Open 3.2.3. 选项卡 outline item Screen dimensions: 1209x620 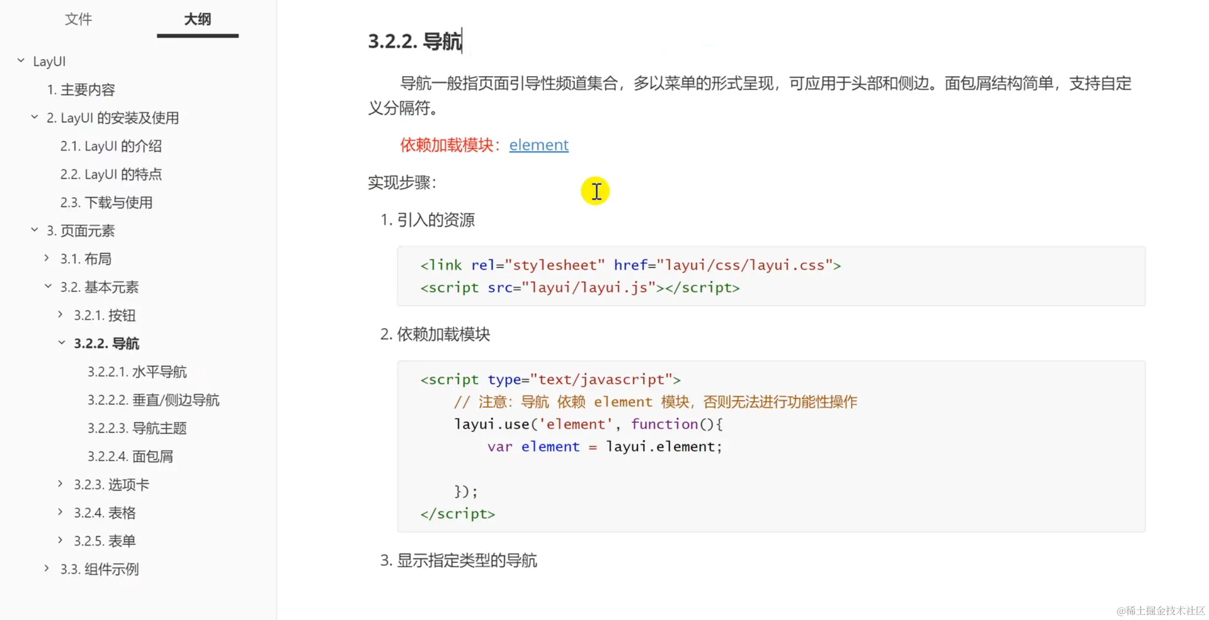pos(112,484)
